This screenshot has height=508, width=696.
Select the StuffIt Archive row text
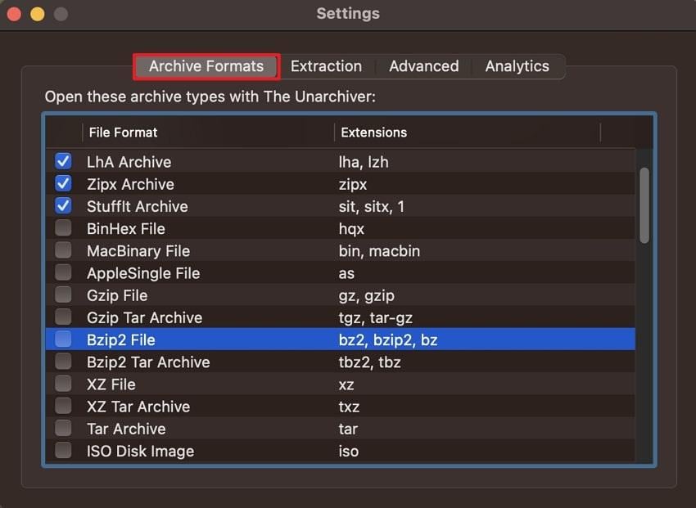[138, 207]
